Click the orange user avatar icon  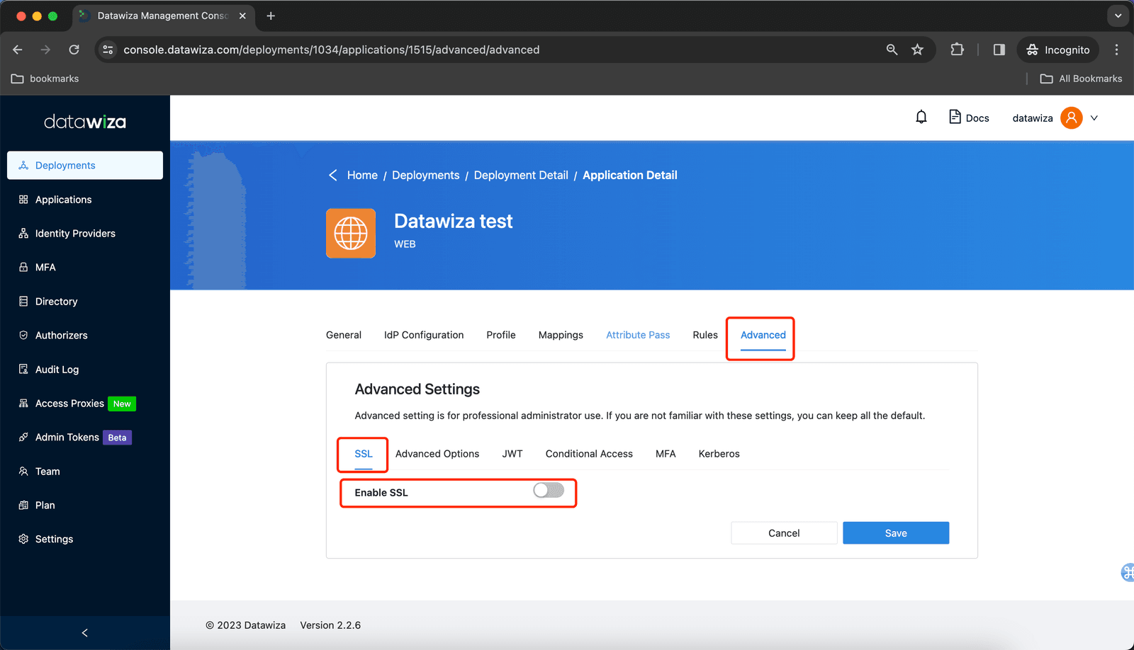(x=1071, y=118)
